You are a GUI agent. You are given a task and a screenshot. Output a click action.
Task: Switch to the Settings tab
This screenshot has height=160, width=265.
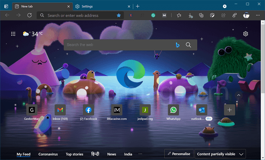103,6
